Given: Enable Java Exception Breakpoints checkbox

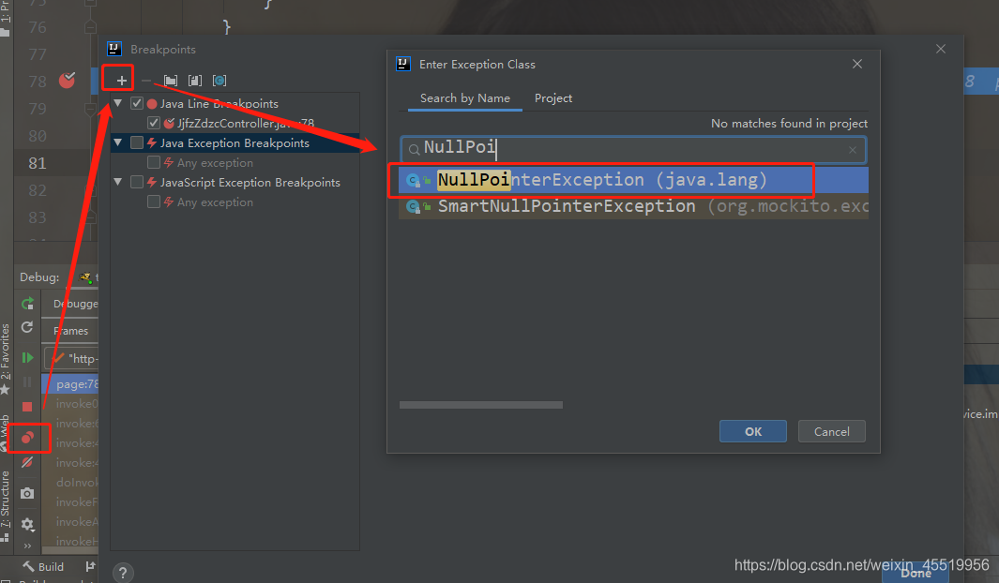Looking at the screenshot, I should tap(137, 142).
